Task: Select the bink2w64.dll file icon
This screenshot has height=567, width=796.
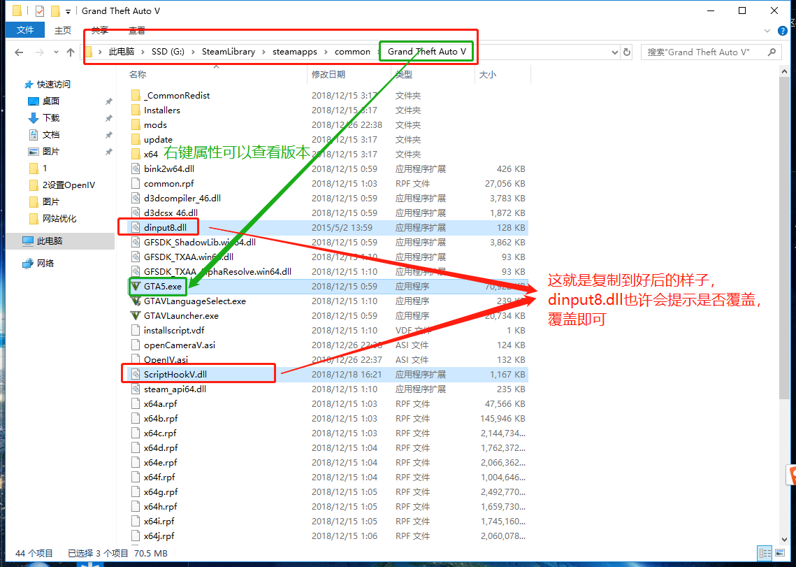Action: (x=135, y=168)
